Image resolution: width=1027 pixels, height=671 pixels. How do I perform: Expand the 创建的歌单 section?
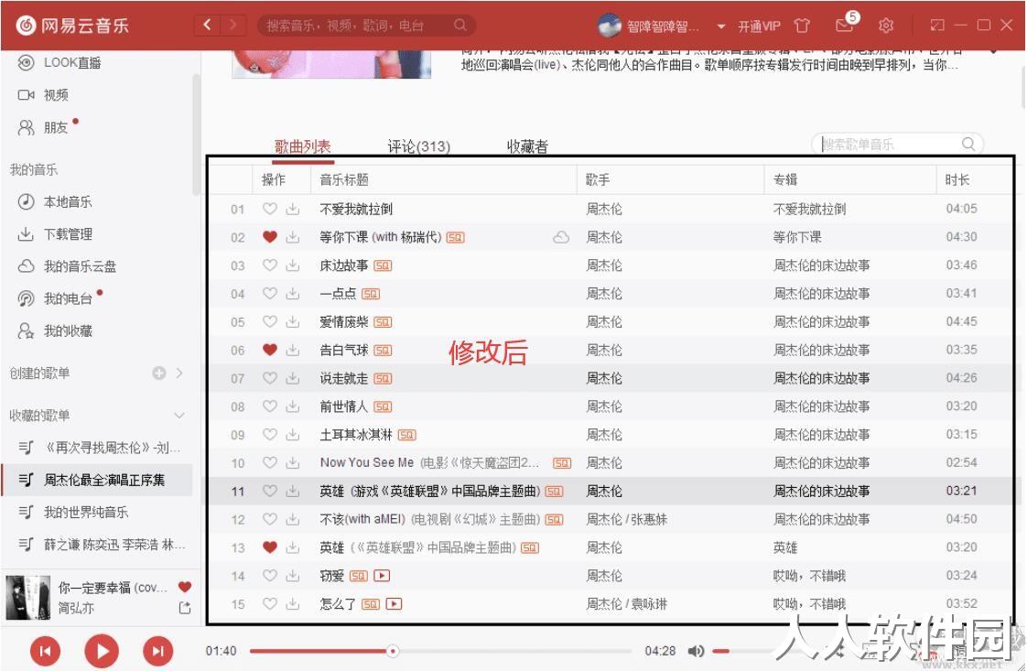179,373
